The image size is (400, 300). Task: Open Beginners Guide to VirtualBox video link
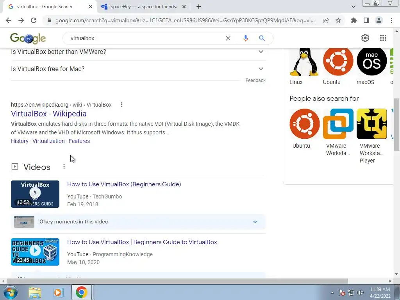[142, 242]
